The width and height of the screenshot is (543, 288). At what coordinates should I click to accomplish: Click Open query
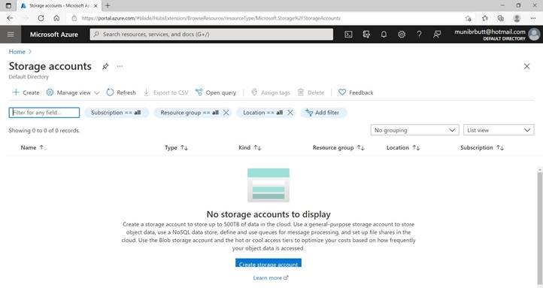click(x=216, y=92)
